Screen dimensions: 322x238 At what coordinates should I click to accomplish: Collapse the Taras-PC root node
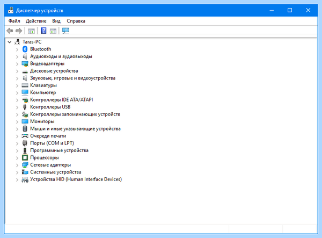[10, 42]
